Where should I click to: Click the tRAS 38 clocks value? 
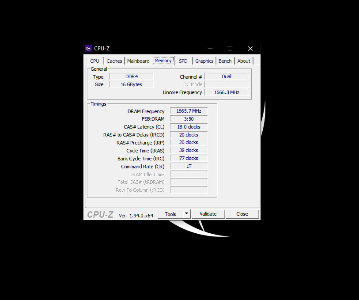pyautogui.click(x=189, y=151)
